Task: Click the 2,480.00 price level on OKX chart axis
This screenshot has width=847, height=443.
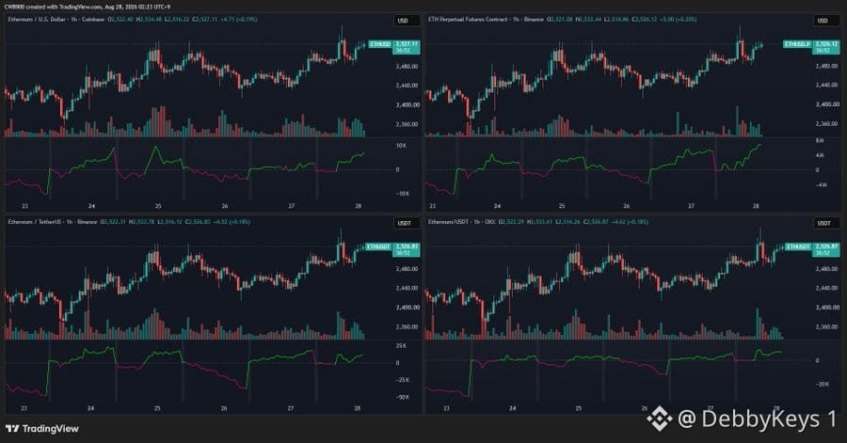Action: [x=827, y=269]
